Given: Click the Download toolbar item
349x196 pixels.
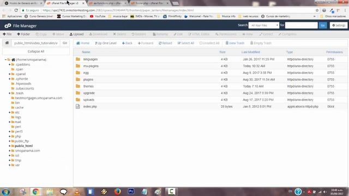Looking at the screenshot, I should 98,34.
